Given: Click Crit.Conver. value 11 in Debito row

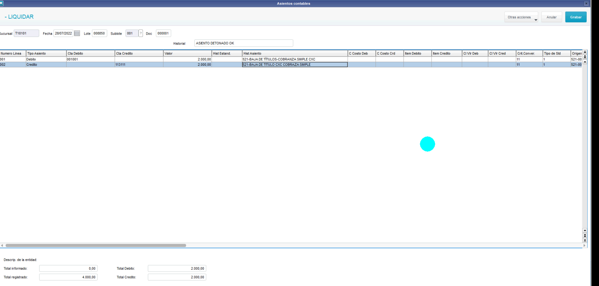Looking at the screenshot, I should [529, 59].
